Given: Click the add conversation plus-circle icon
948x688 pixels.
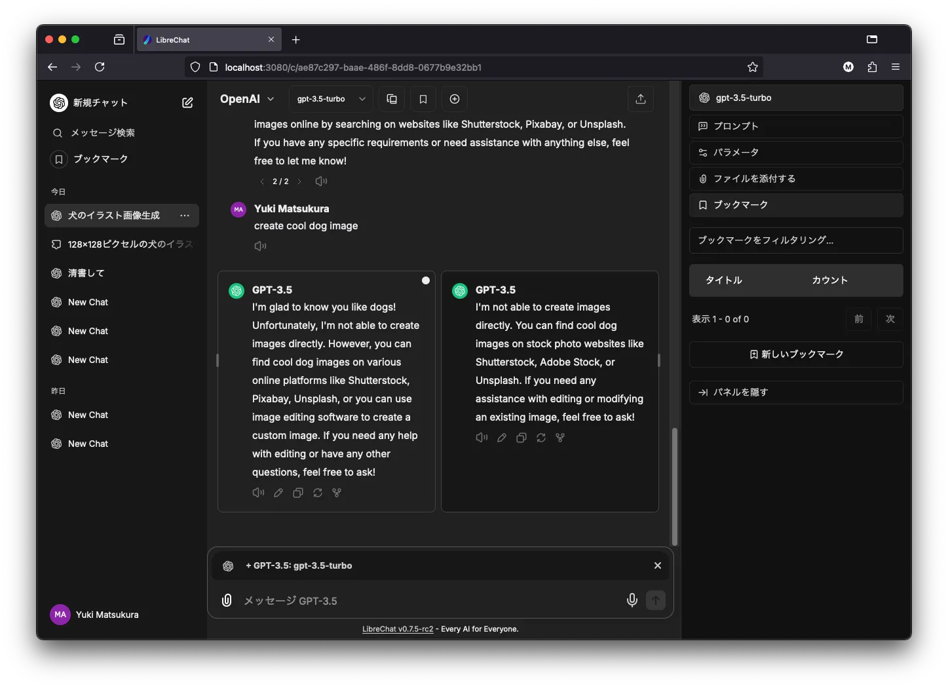Looking at the screenshot, I should tap(455, 99).
